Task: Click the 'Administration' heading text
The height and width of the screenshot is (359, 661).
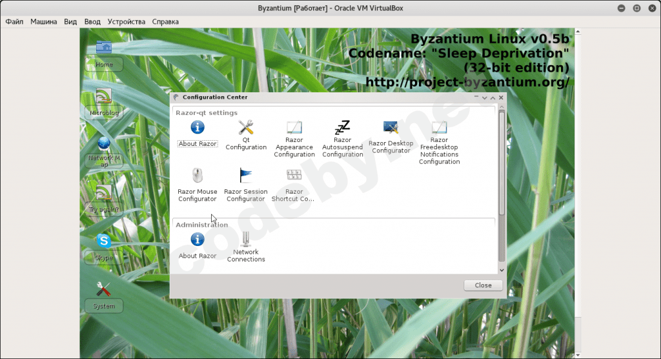Action: tap(201, 225)
